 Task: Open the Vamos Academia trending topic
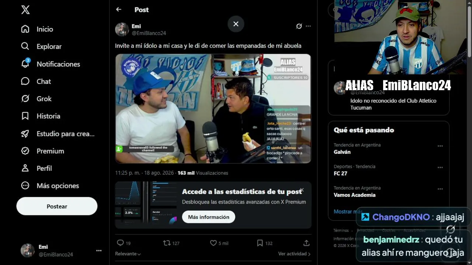click(355, 195)
